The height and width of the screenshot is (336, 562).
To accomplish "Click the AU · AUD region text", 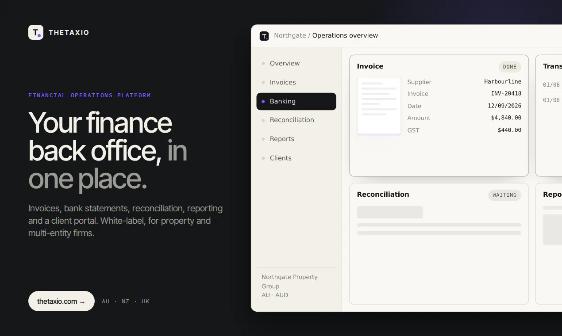I will point(275,295).
